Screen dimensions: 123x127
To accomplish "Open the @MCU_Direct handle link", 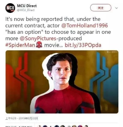I will click(26, 10).
